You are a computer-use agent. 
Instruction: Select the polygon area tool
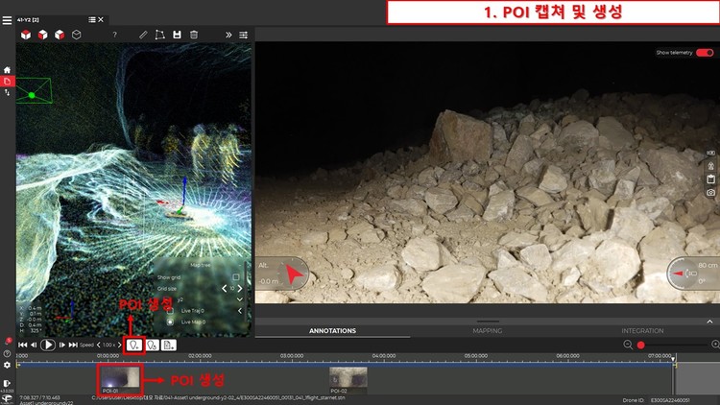[x=159, y=35]
